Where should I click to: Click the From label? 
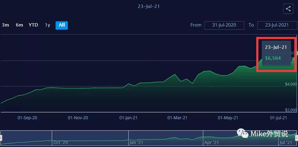[196, 25]
